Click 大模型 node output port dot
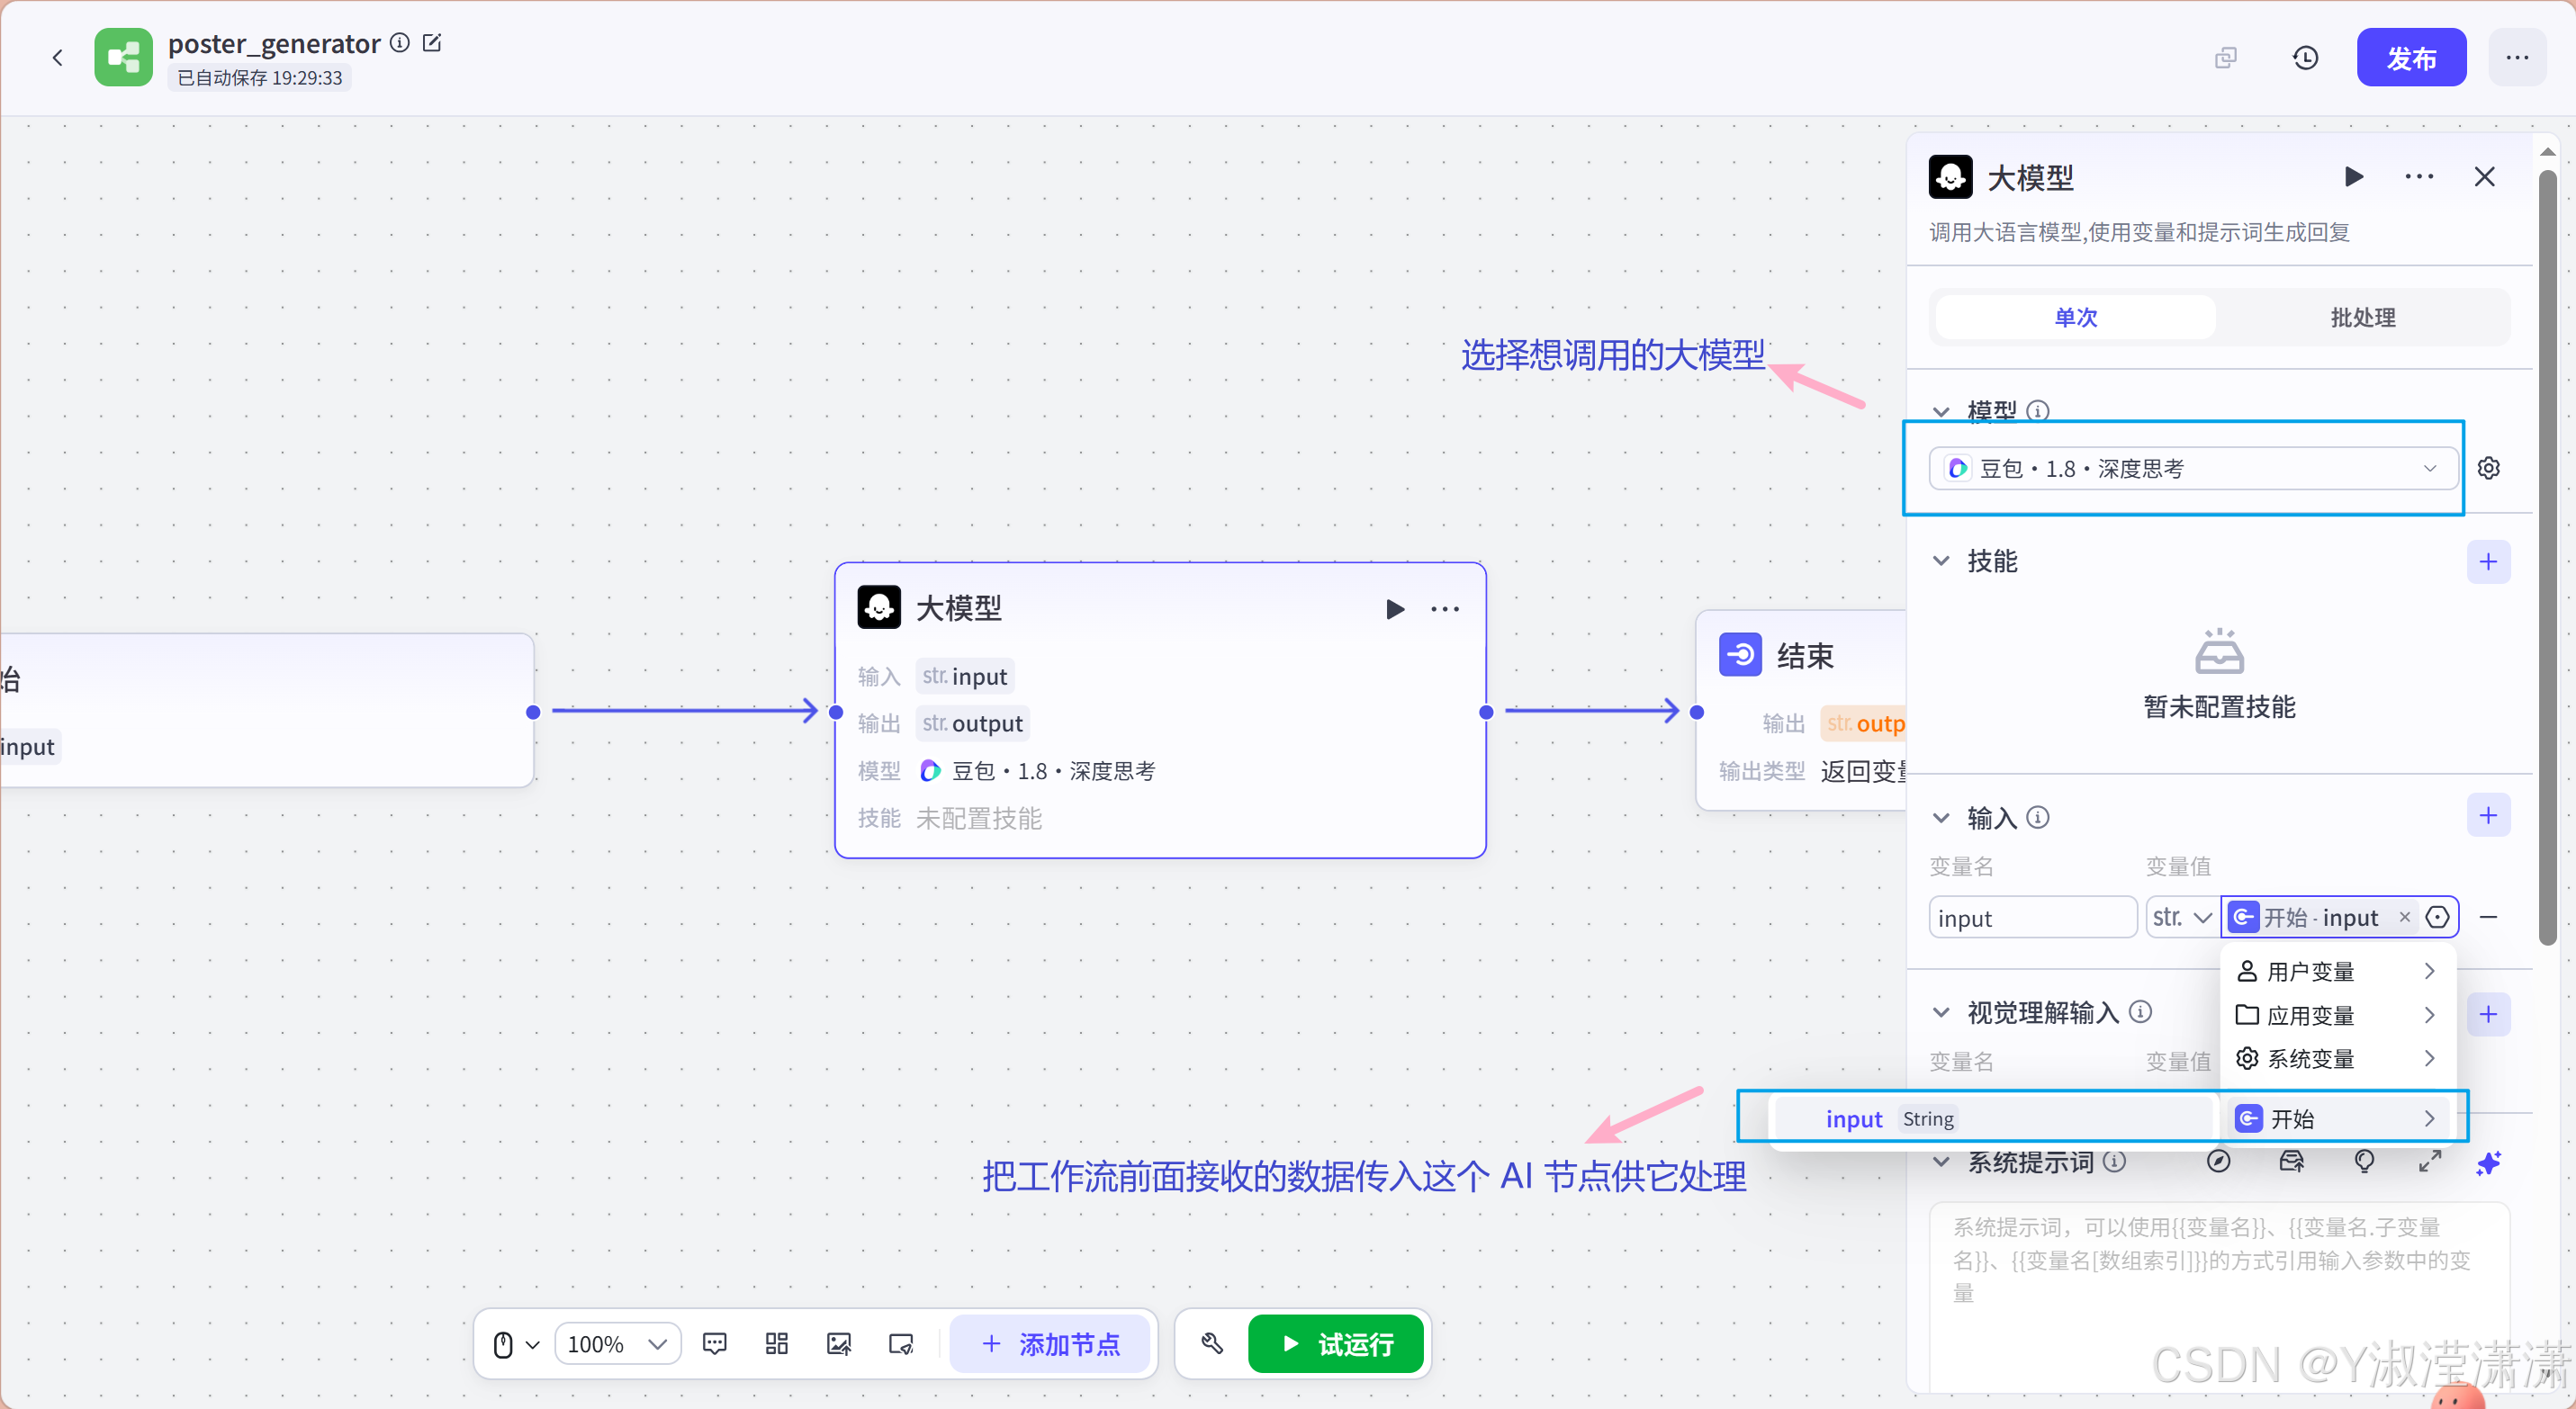The image size is (2576, 1409). click(1486, 712)
